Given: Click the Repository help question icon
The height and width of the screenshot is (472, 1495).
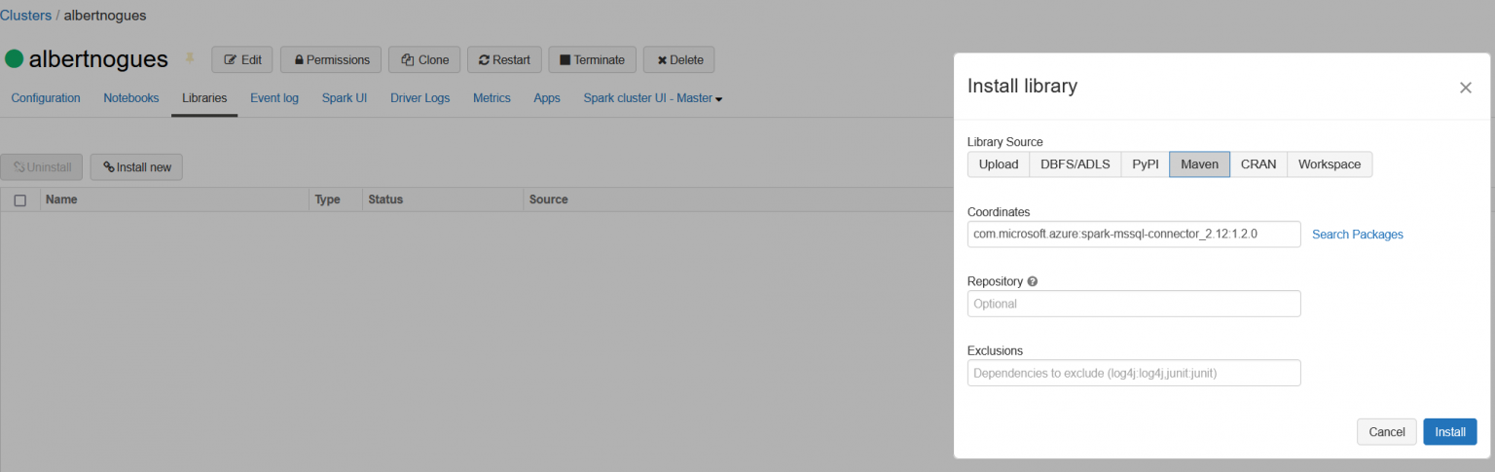Looking at the screenshot, I should 1033,281.
